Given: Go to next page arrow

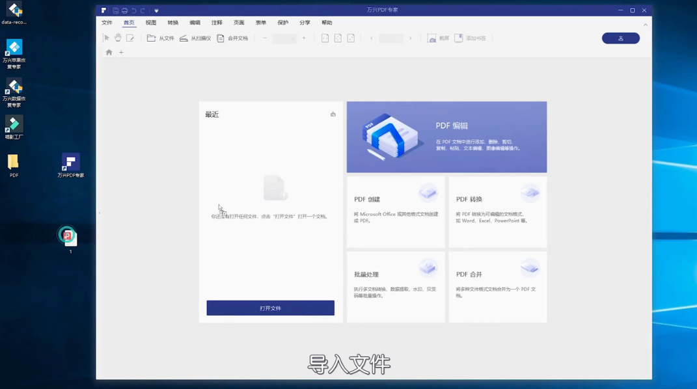Looking at the screenshot, I should (410, 38).
